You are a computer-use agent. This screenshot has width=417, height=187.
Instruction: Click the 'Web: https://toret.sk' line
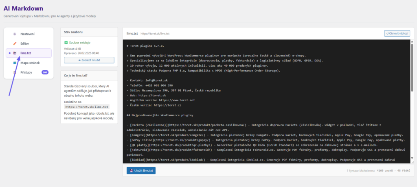point(146,95)
